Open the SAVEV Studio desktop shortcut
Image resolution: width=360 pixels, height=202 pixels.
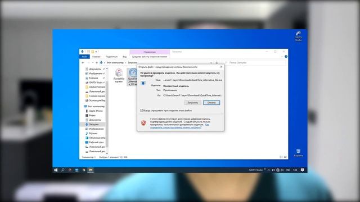[x=298, y=36]
